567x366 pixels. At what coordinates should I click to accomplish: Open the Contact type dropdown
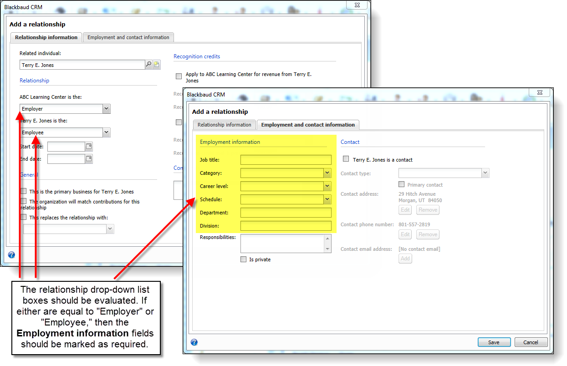(x=485, y=173)
